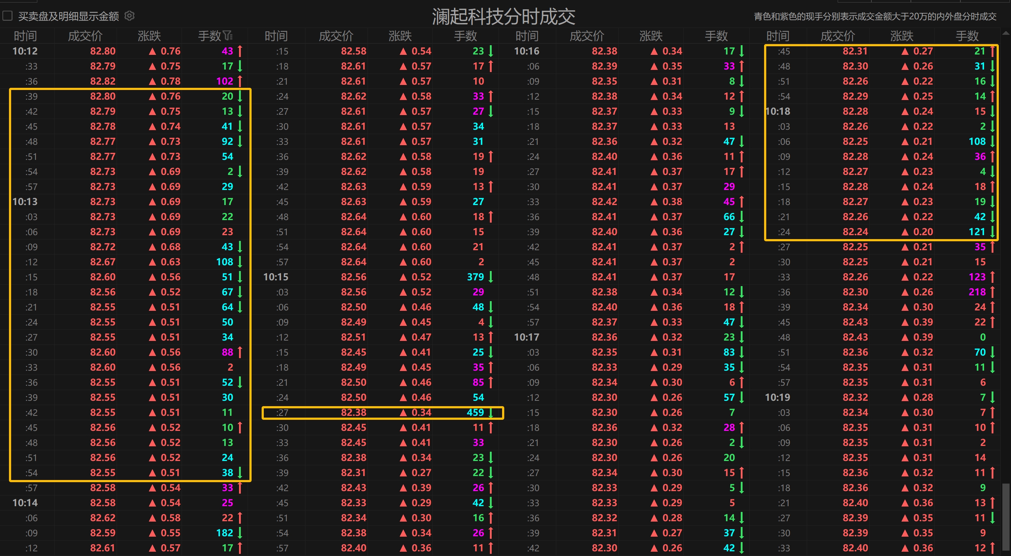The width and height of the screenshot is (1011, 556).
Task: Click the 成交价 header above the 10:12 row
Action: (x=85, y=36)
